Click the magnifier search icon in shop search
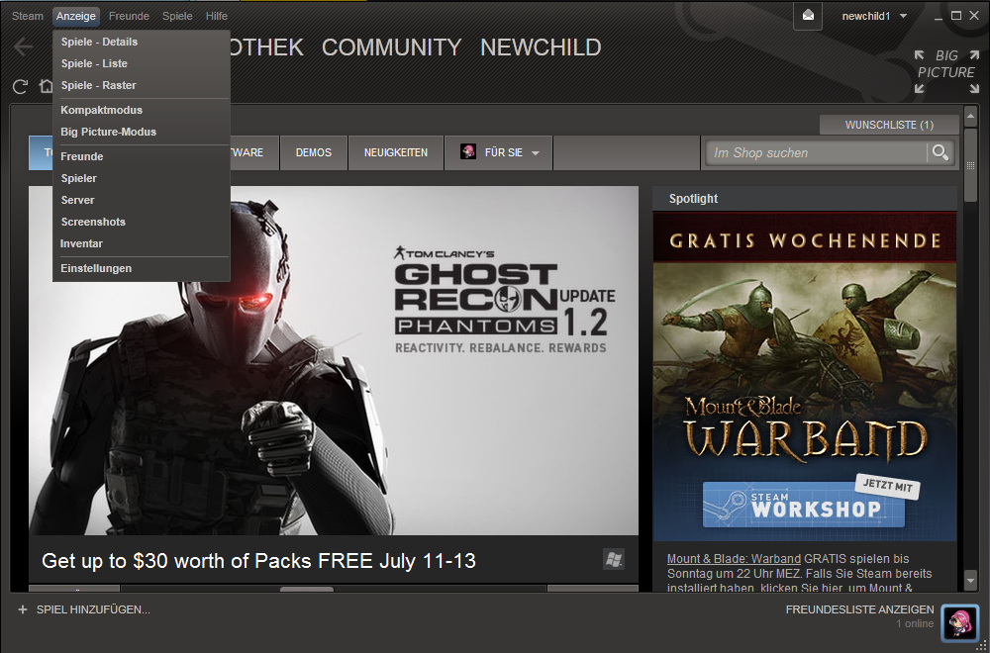Viewport: 990px width, 653px height. click(940, 152)
